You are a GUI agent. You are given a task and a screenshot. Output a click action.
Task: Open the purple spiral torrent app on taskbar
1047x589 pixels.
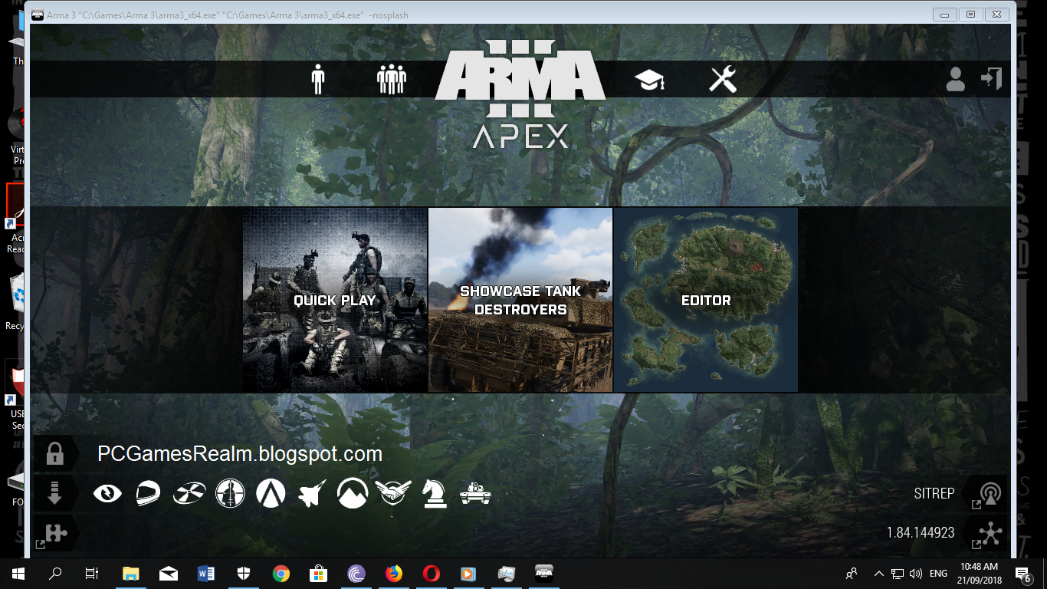pos(356,573)
